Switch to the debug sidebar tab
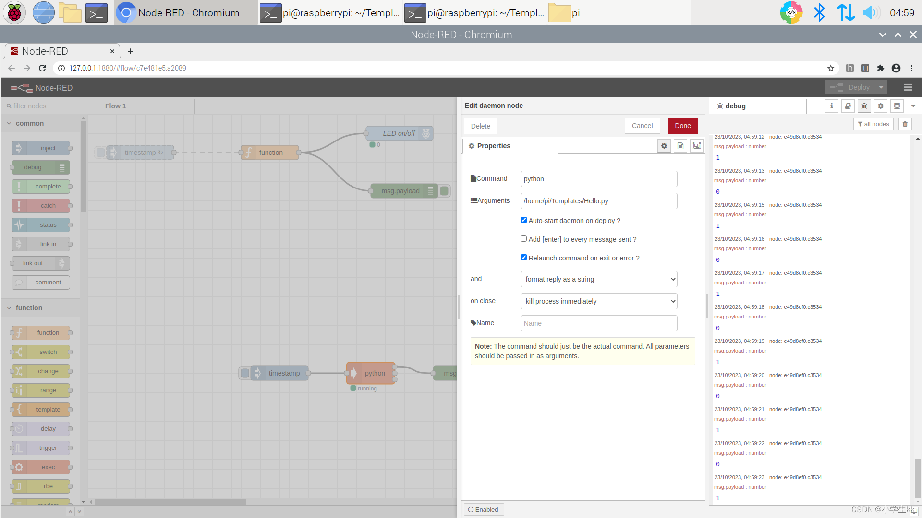Screen dimensions: 922x518 pyautogui.click(x=735, y=106)
